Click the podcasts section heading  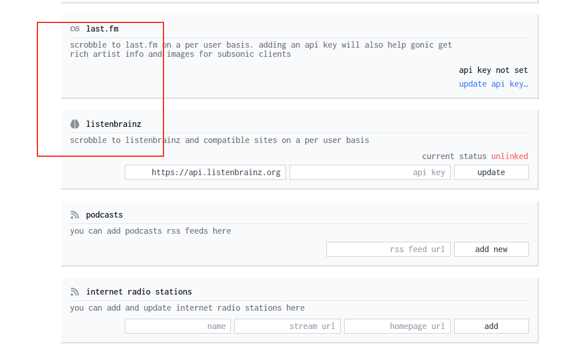pos(105,215)
